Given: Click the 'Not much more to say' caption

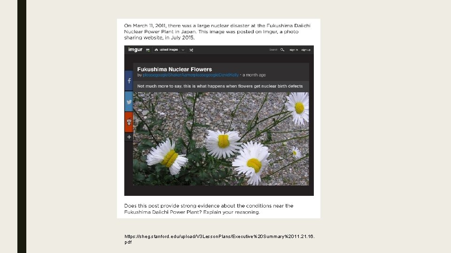Looking at the screenshot, I should (x=220, y=86).
